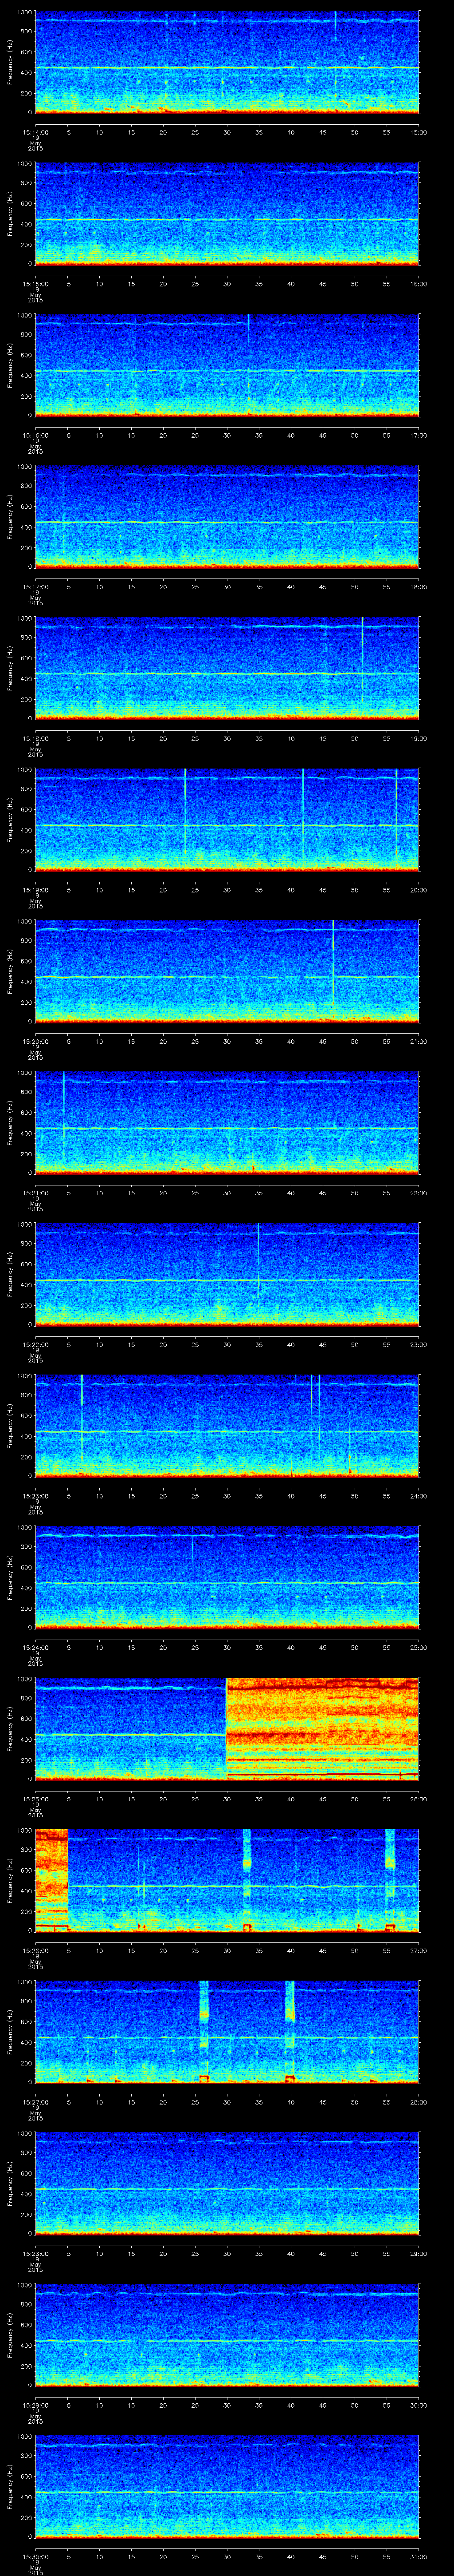Select the spectrogram starting at 15:21:00
Screen dimensions: 454x2576
[227, 1123]
